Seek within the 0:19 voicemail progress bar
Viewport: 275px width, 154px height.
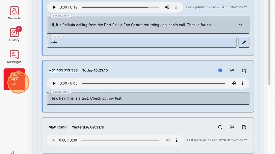click(x=120, y=7)
